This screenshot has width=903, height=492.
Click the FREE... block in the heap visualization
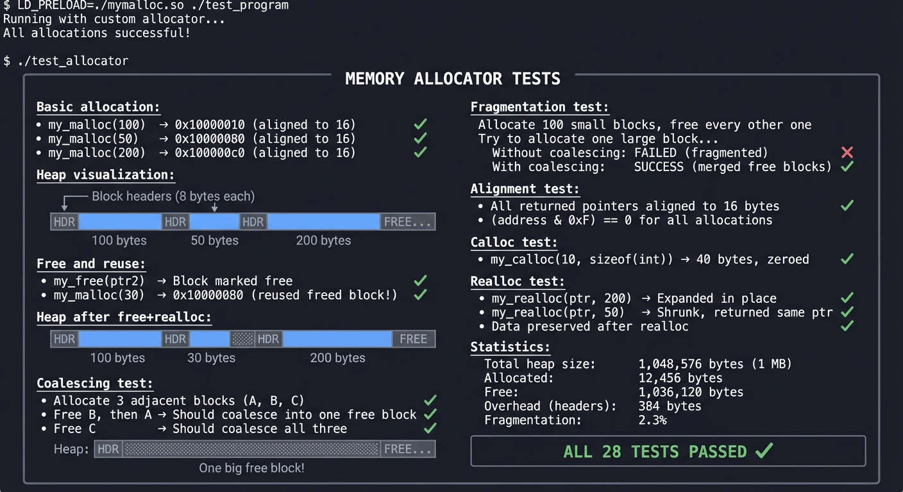[x=407, y=221]
